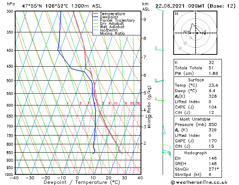The width and height of the screenshot is (239, 185).
Task: Click the 'Pressure (mb)' row label
Action: point(190,124)
